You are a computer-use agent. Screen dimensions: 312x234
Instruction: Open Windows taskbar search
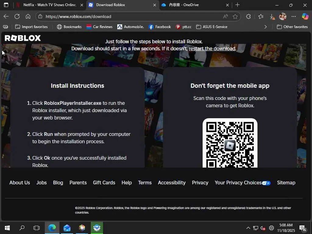point(22,228)
